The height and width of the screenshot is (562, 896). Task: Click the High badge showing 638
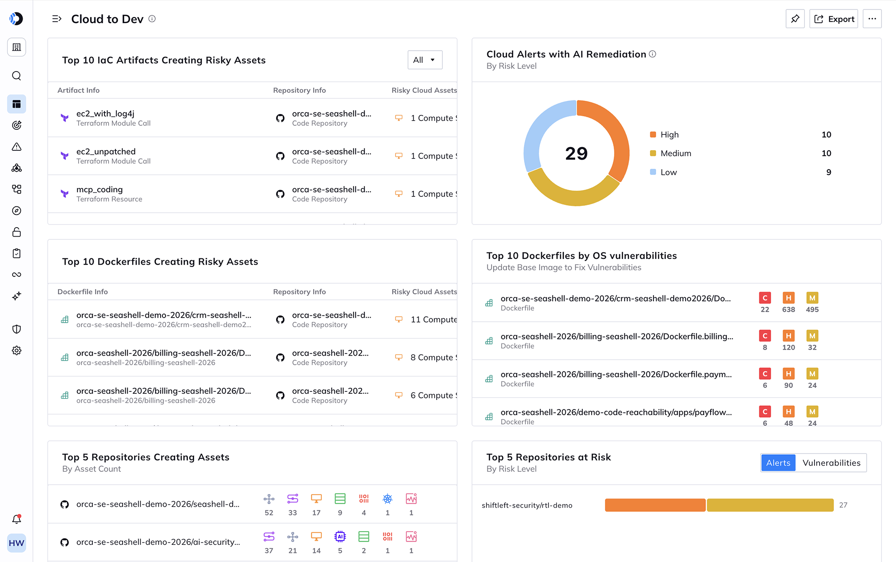(x=788, y=298)
